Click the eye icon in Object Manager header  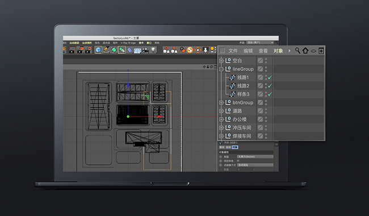click(x=313, y=51)
